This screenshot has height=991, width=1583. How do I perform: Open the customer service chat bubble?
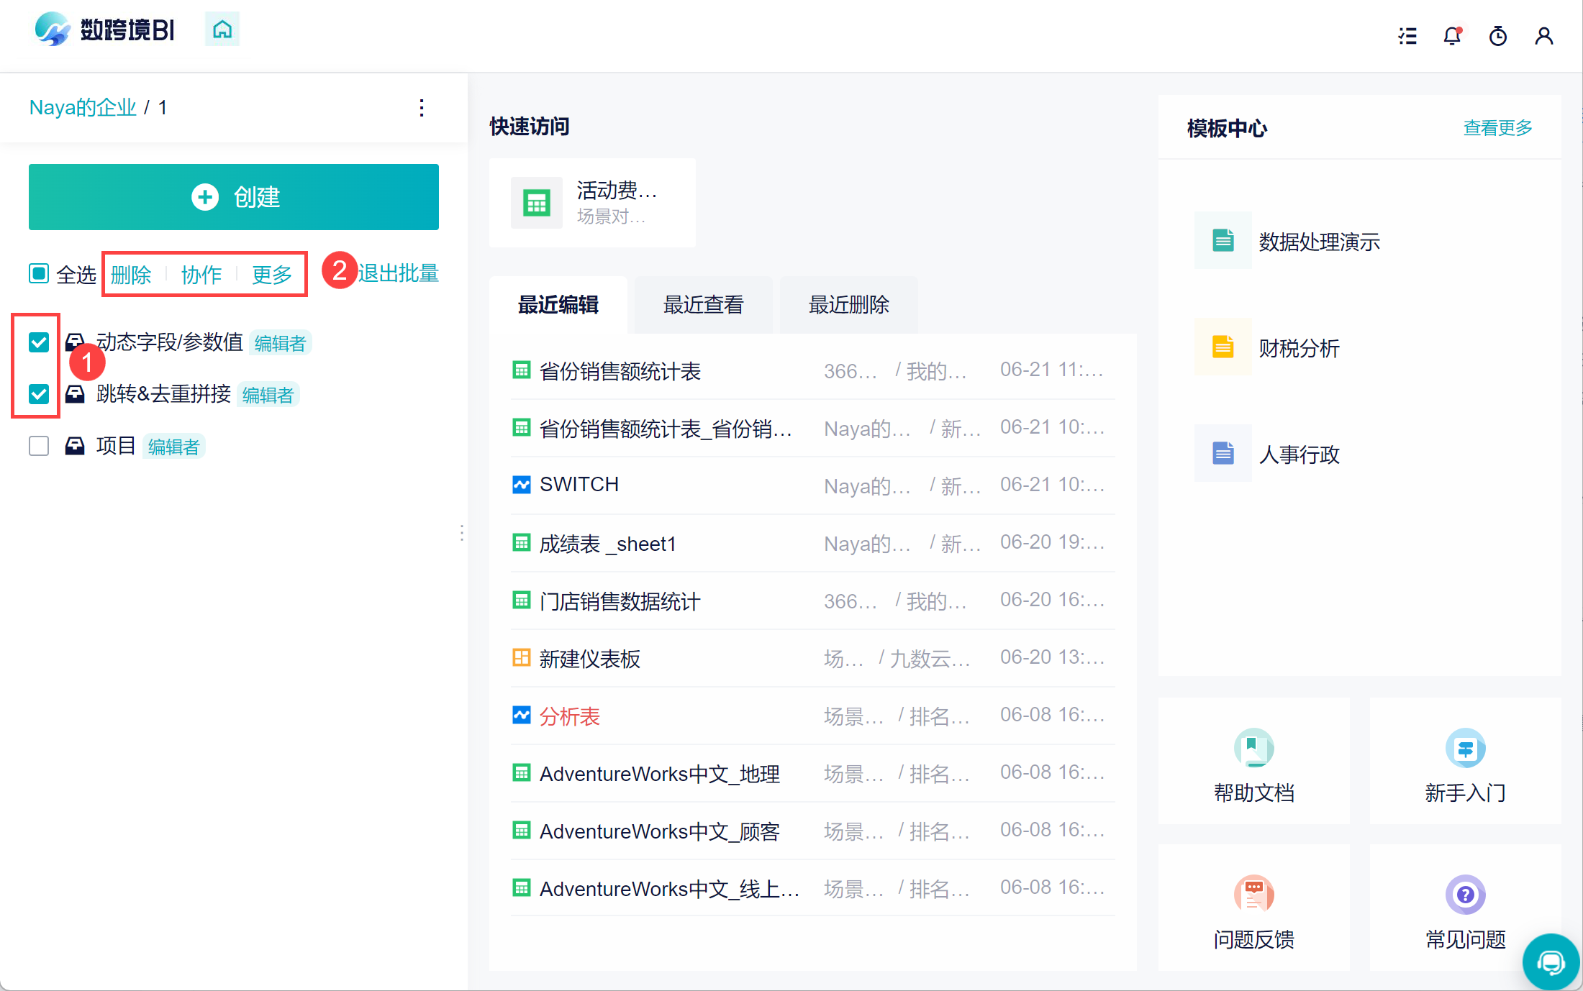pos(1551,962)
